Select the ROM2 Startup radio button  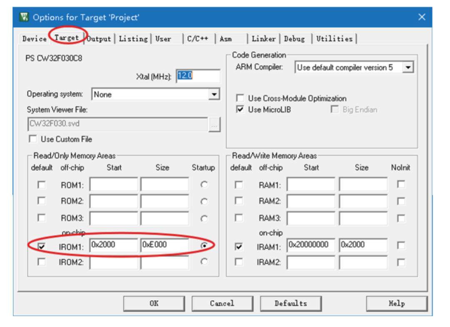204,201
